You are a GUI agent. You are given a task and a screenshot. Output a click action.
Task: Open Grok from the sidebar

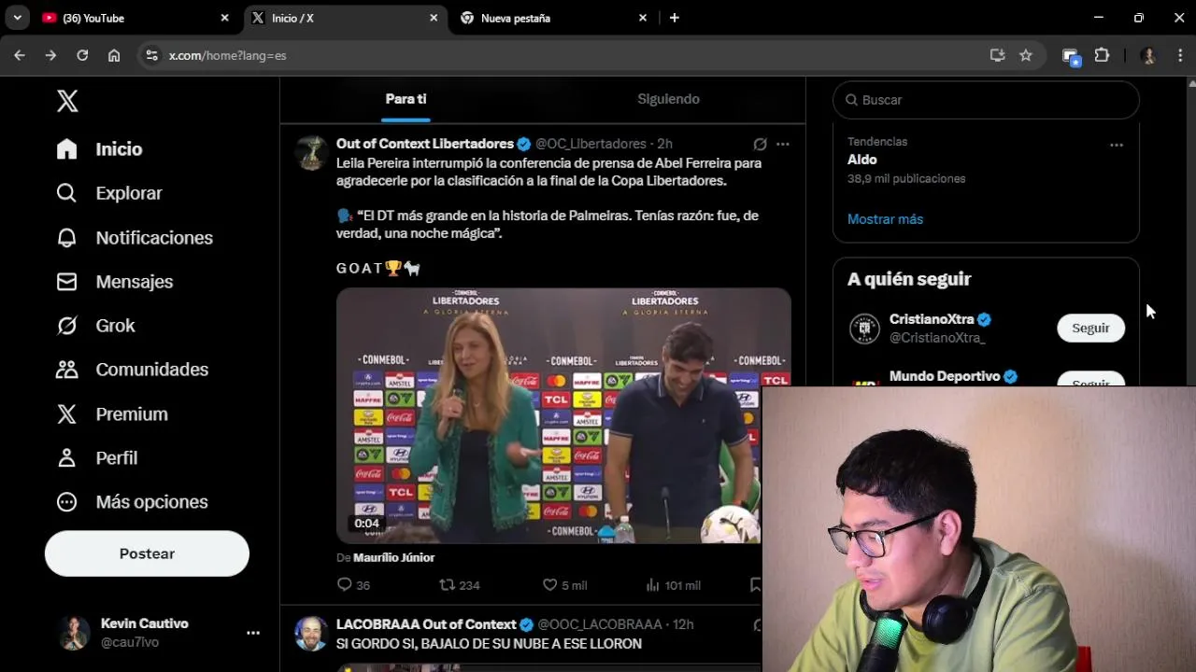tap(95, 326)
